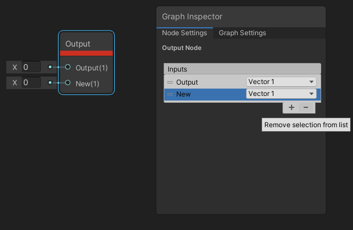Switch to the Node Settings tab
The height and width of the screenshot is (230, 353).
pyautogui.click(x=184, y=33)
